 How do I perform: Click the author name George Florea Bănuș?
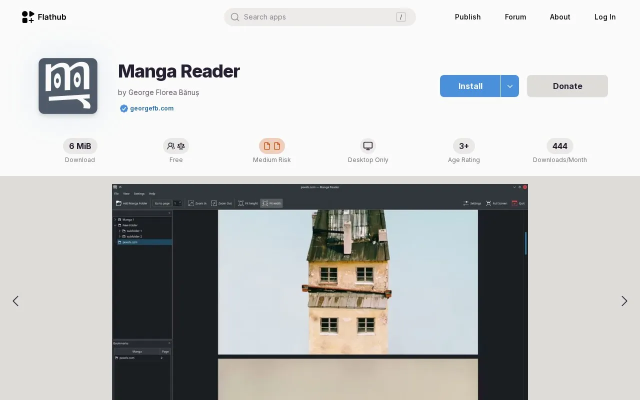point(164,92)
